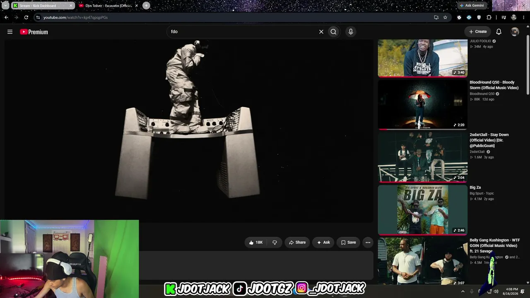Dislike the current video

click(275, 243)
